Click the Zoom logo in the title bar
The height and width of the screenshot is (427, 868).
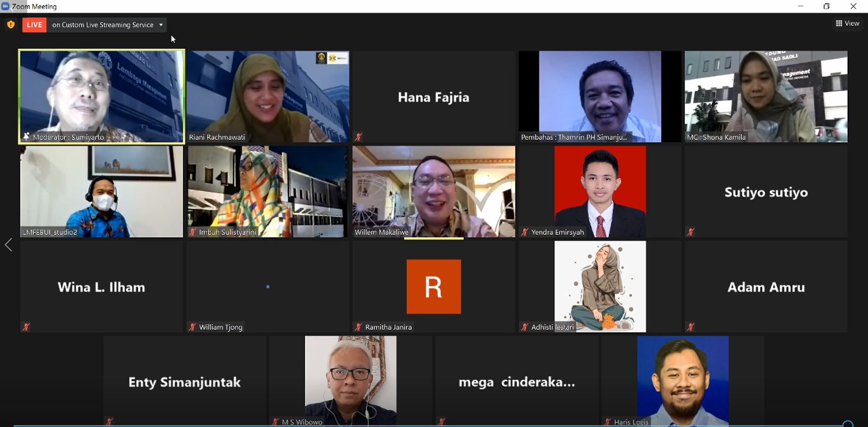point(5,6)
